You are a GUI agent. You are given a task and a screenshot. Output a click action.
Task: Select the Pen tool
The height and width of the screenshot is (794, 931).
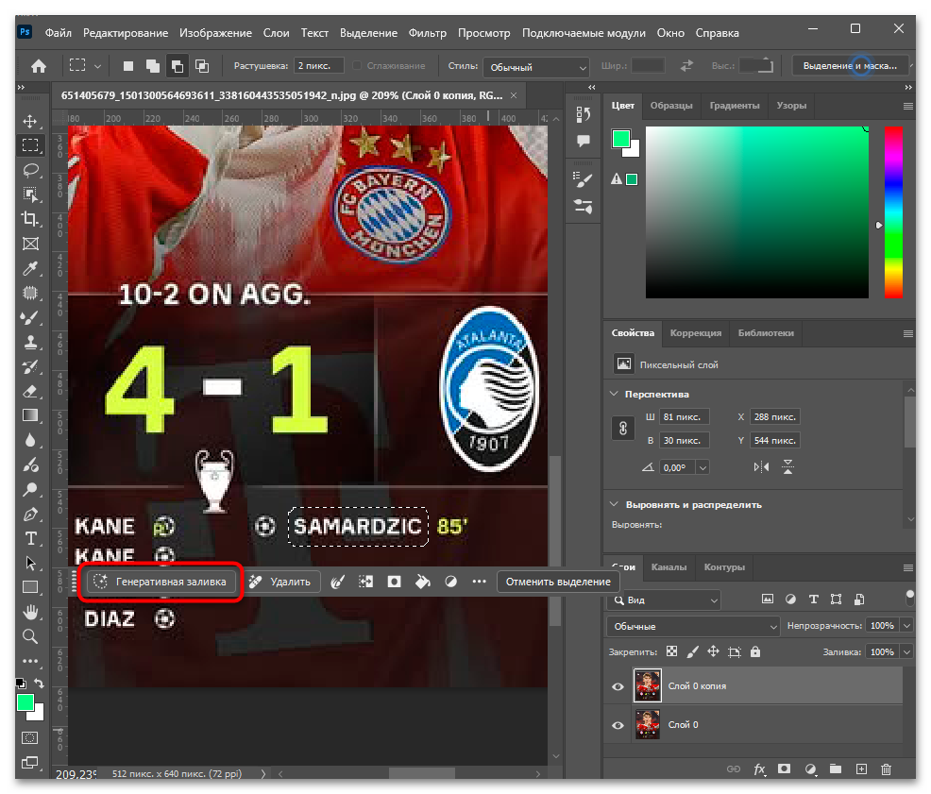pyautogui.click(x=30, y=515)
